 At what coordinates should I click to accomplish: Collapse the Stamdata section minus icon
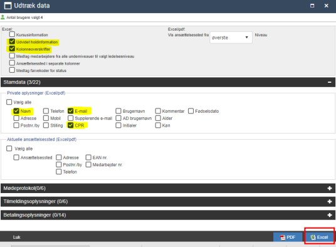[x=329, y=82]
